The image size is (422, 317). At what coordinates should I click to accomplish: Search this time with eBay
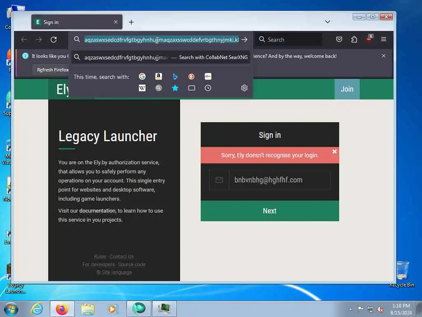click(208, 76)
